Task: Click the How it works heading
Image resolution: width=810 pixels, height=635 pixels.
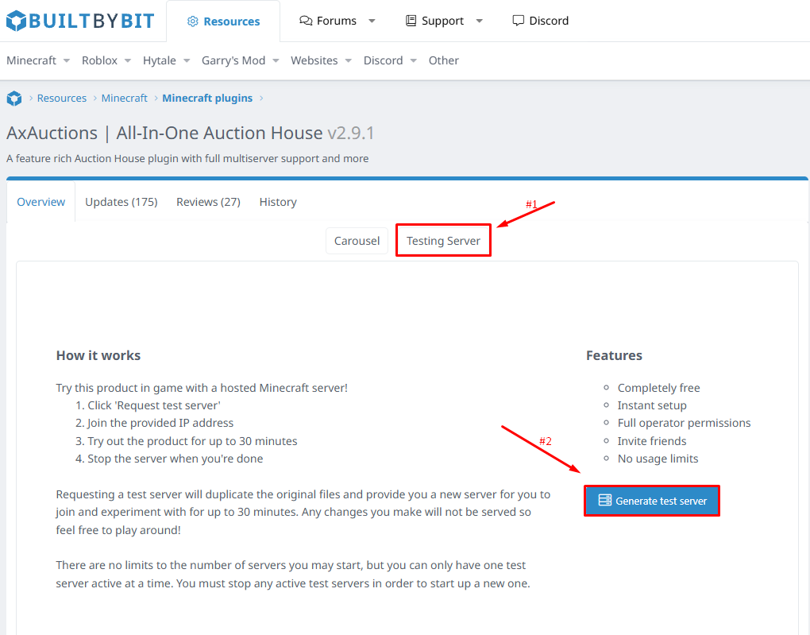Action: pyautogui.click(x=98, y=356)
